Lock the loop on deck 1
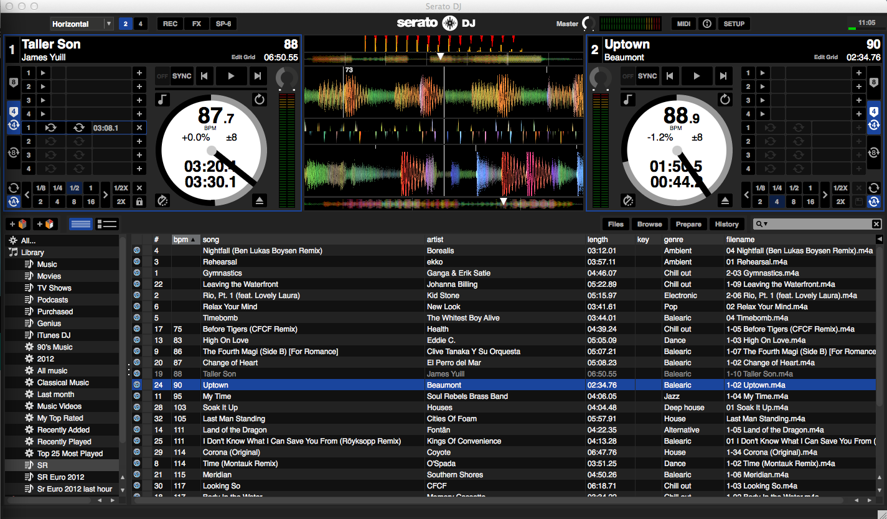This screenshot has width=887, height=519. pos(139,202)
